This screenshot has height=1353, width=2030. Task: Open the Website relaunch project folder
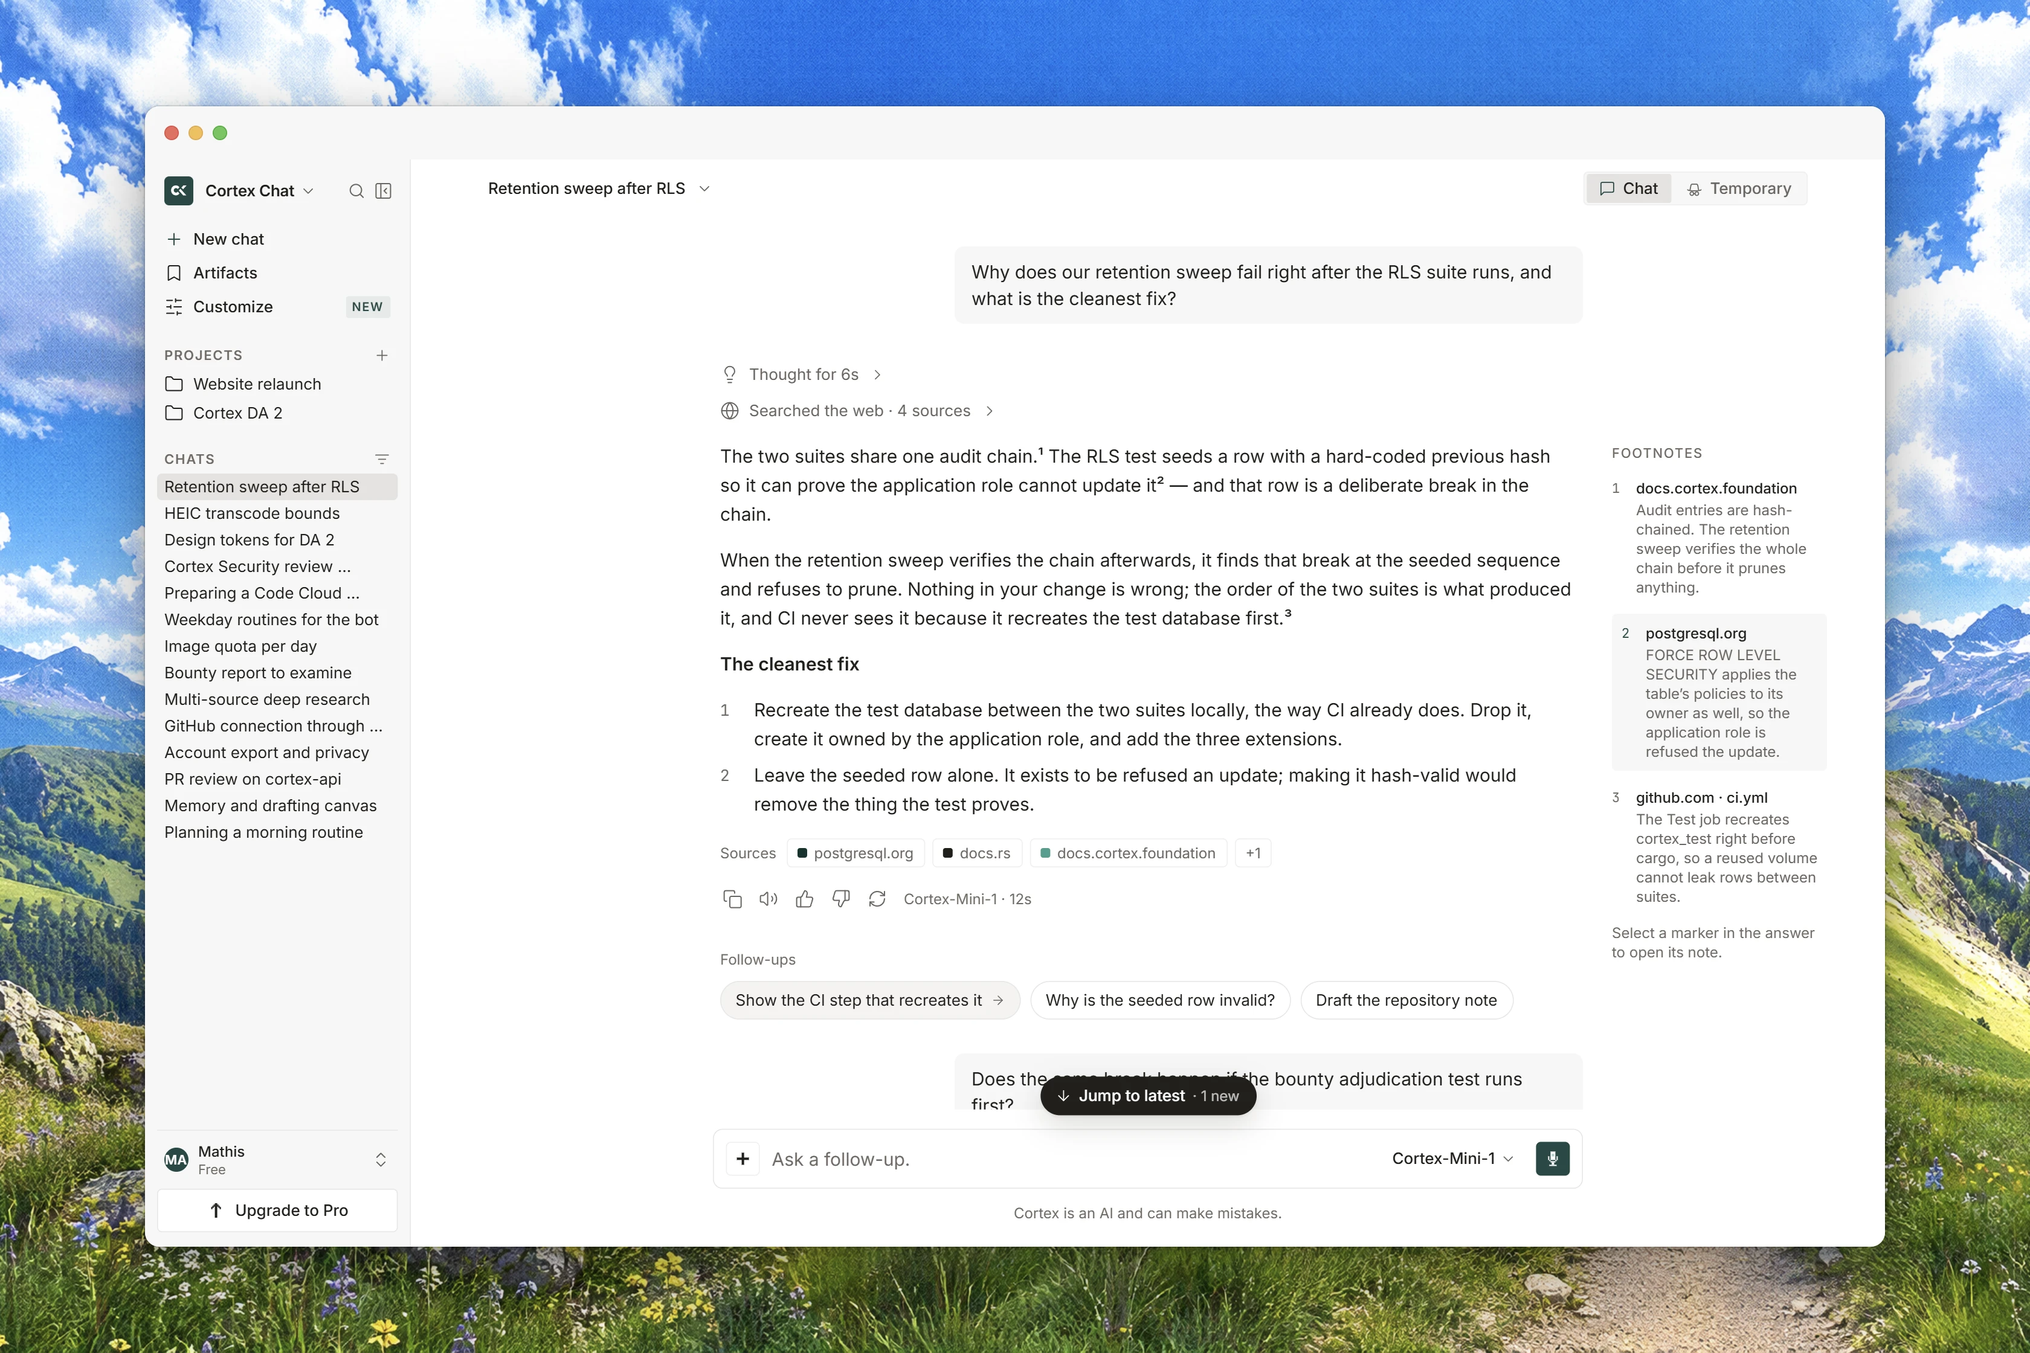coord(277,384)
